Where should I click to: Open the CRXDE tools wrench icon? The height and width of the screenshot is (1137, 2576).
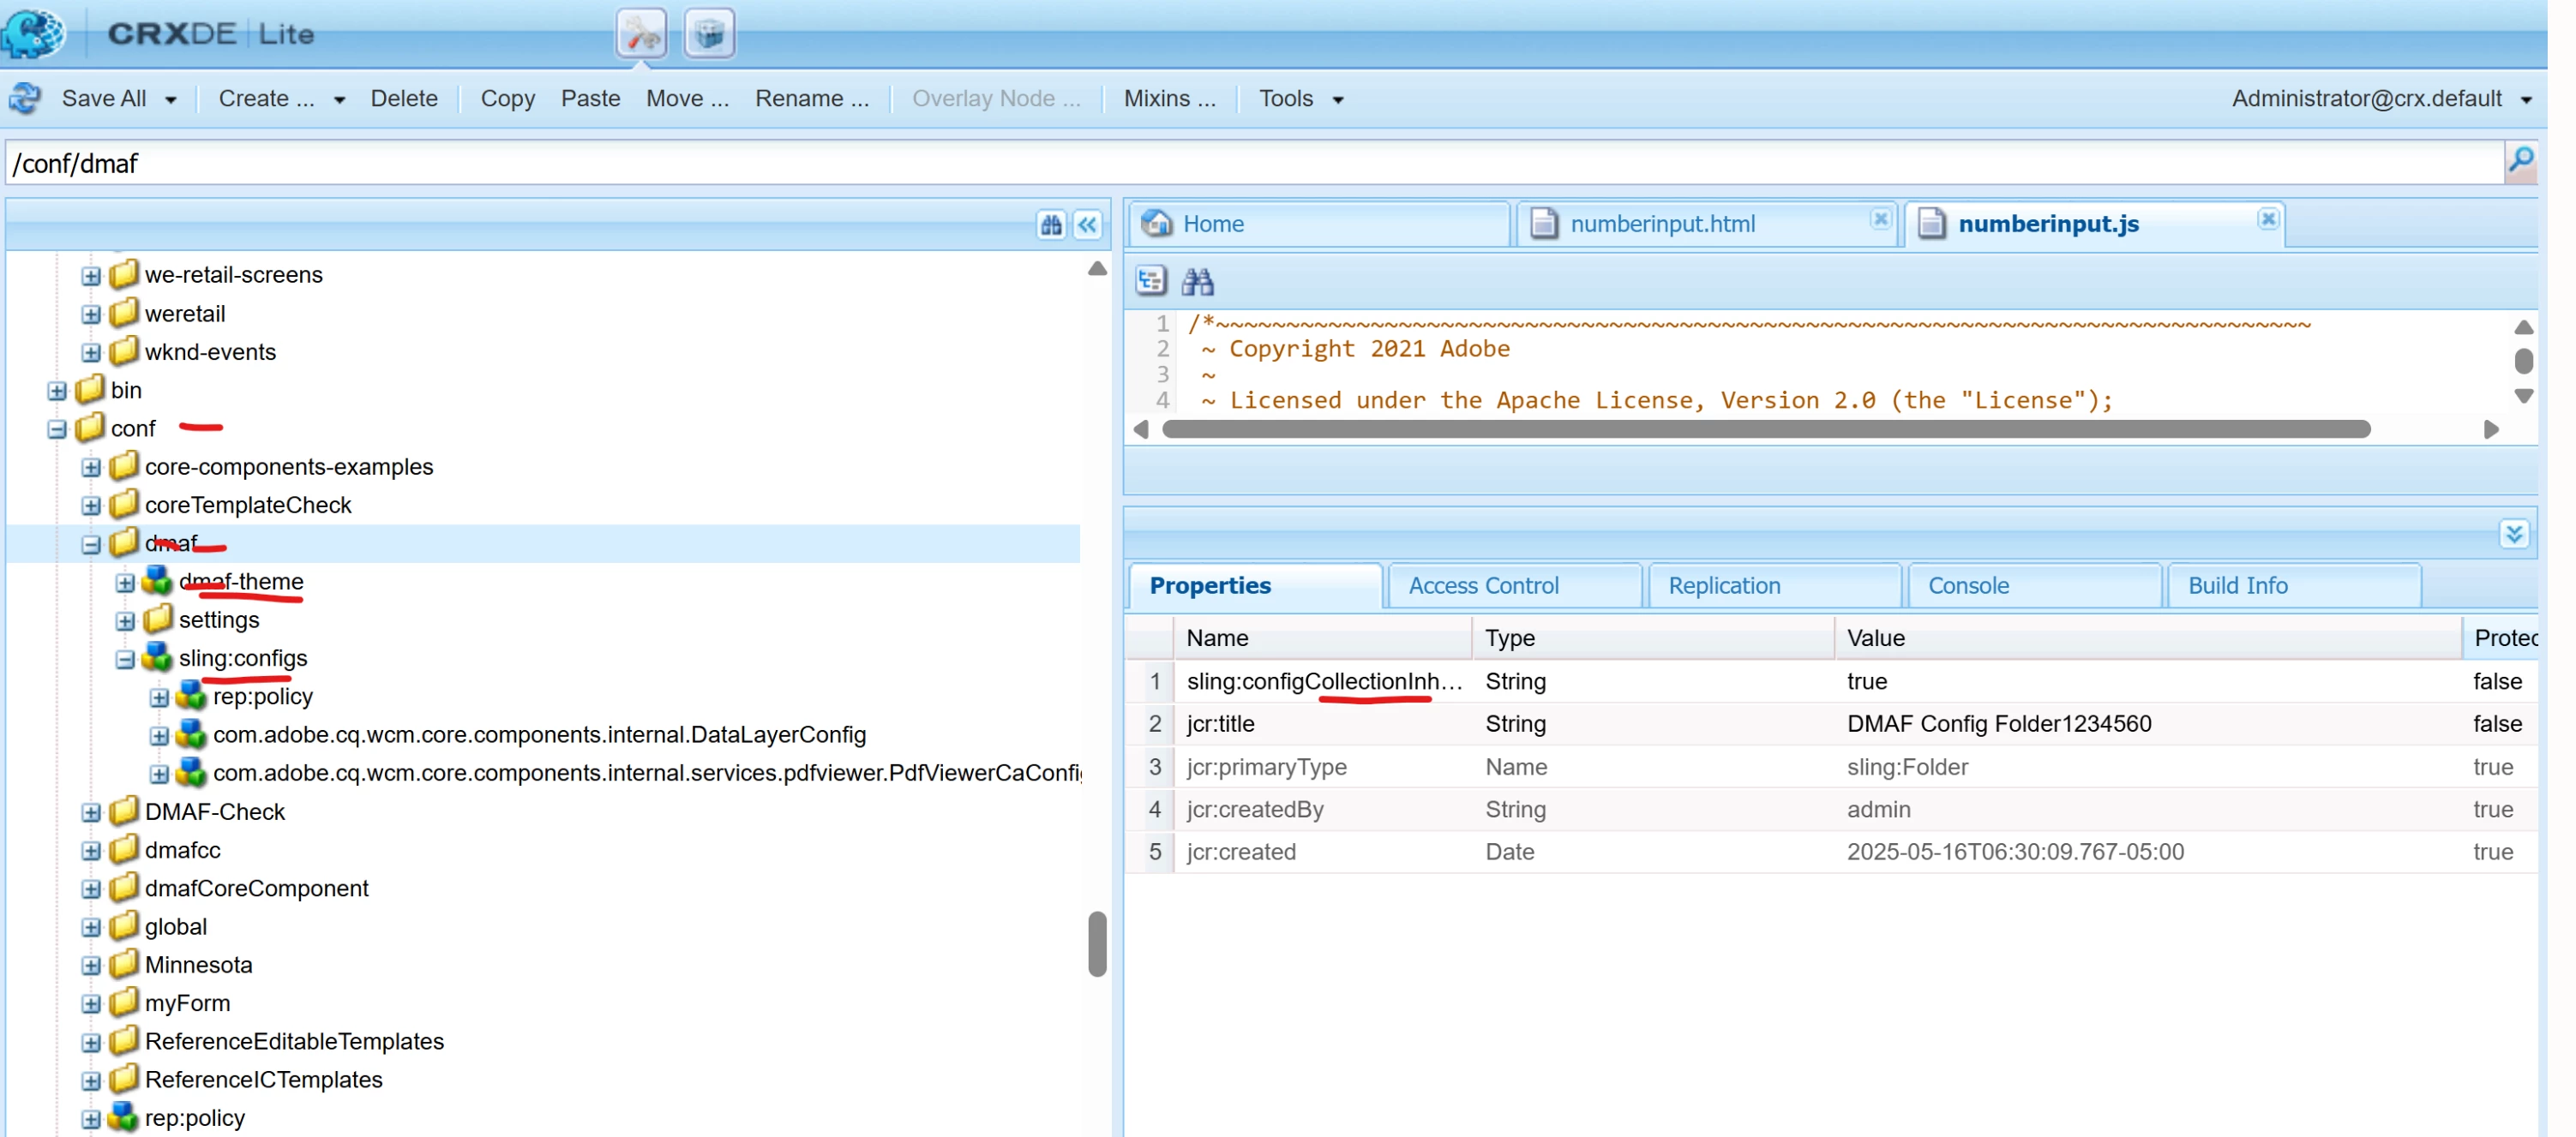(x=641, y=34)
